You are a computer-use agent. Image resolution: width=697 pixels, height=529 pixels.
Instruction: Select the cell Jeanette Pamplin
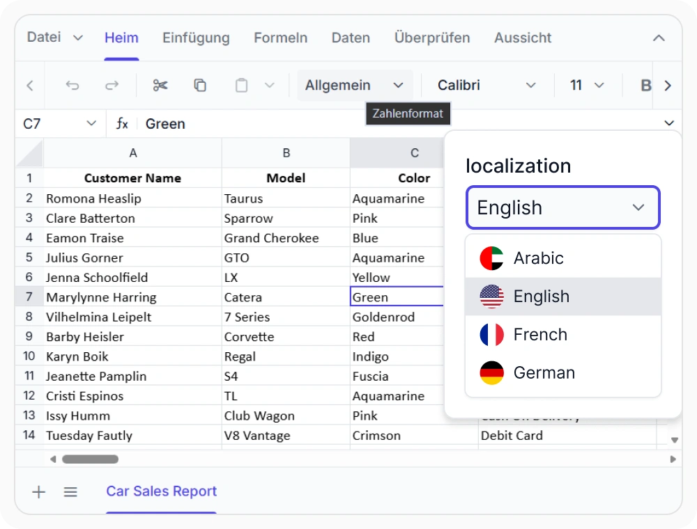click(x=132, y=376)
